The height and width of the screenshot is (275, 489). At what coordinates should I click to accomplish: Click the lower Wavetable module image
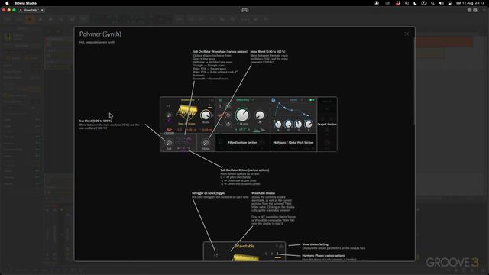tap(244, 251)
